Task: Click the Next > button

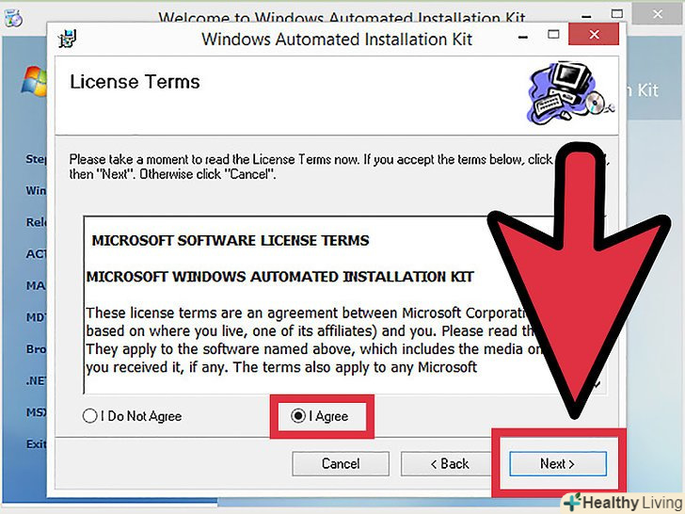Action: pos(558,464)
